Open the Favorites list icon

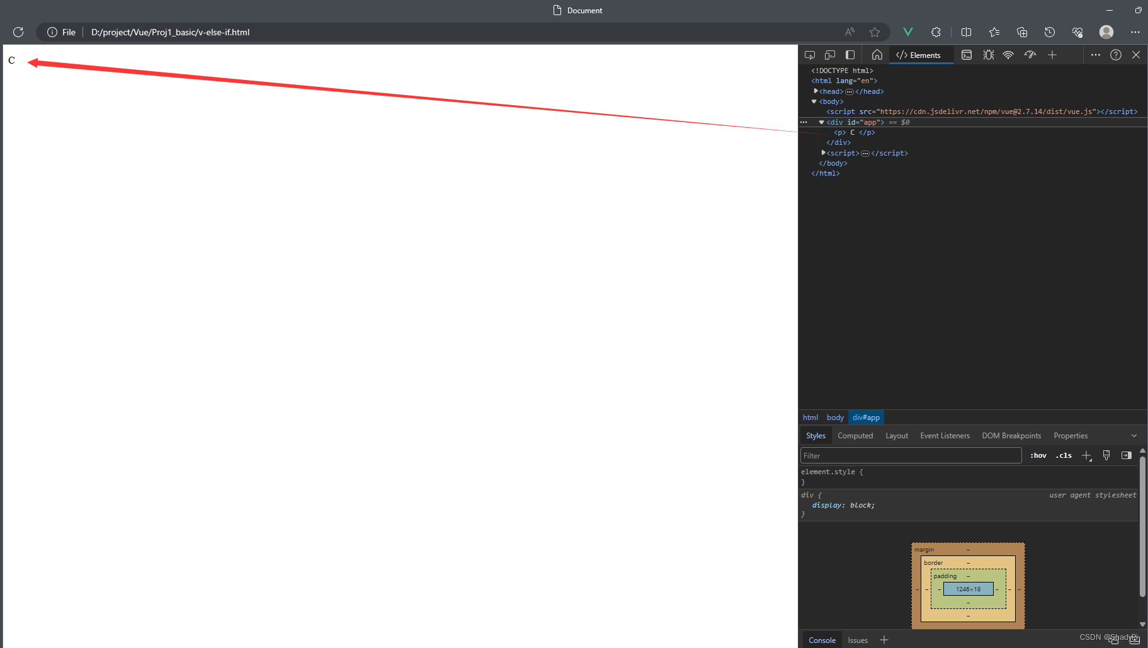coord(994,32)
